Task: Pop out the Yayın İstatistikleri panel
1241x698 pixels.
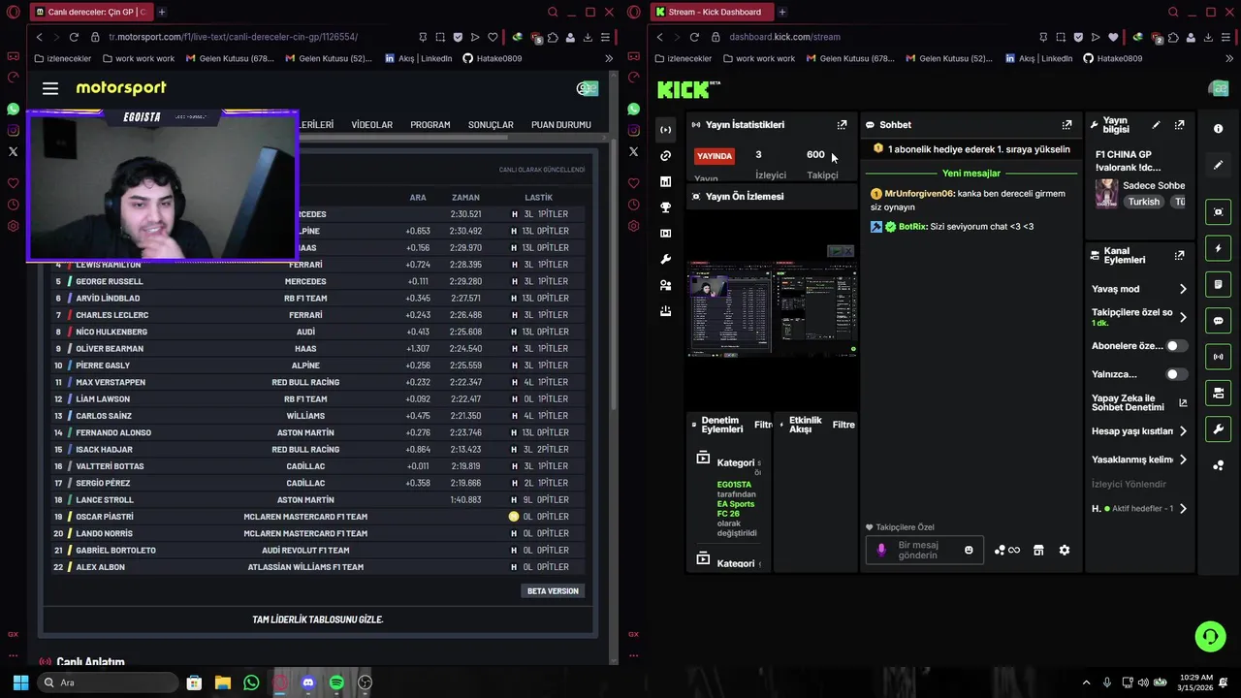Action: click(x=842, y=125)
